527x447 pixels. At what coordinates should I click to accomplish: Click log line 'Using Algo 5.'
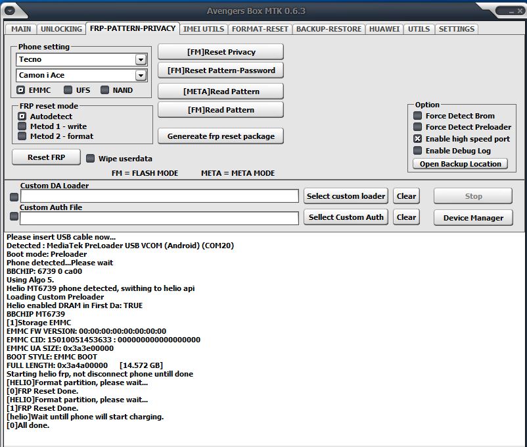click(x=30, y=280)
